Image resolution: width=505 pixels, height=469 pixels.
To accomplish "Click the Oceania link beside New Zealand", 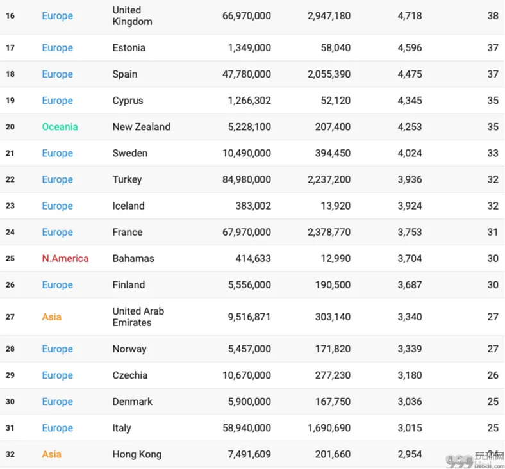I will click(x=60, y=126).
